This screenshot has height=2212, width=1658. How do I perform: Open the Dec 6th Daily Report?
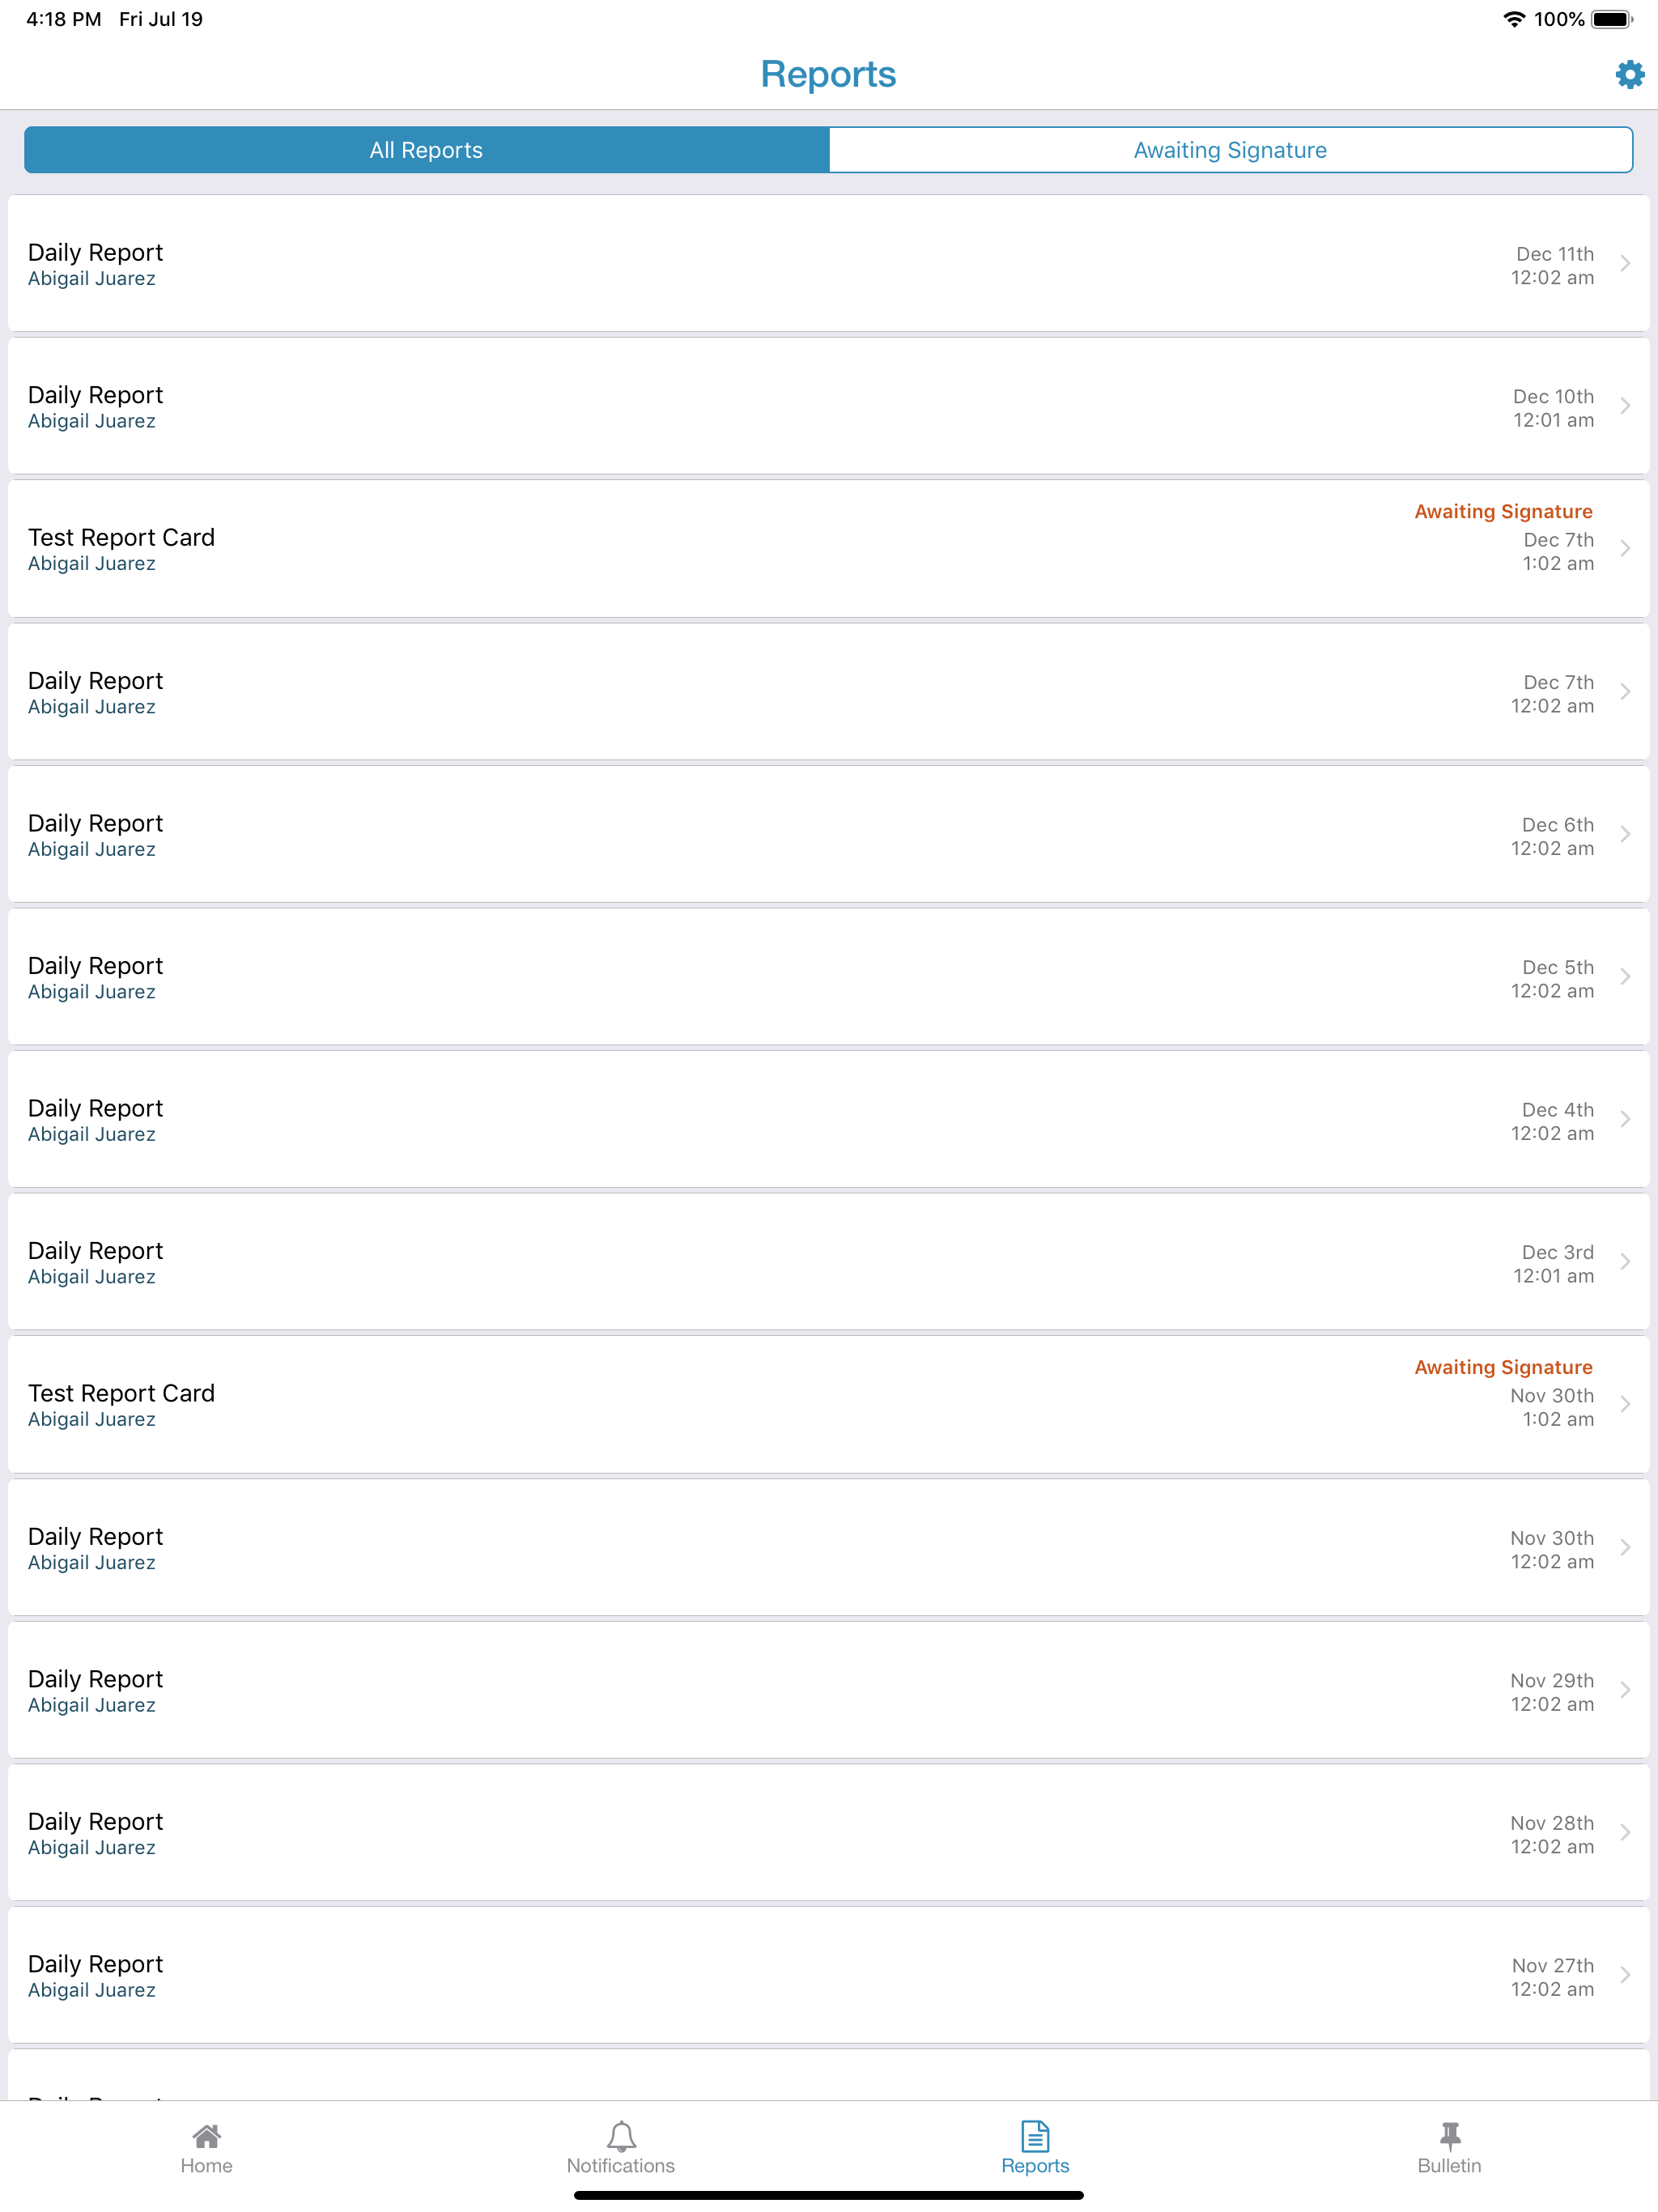point(829,834)
